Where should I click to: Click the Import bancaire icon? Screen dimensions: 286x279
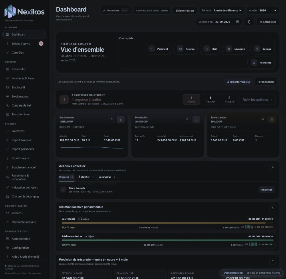(x=7, y=140)
